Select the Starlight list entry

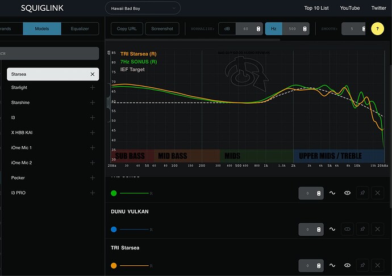19,87
